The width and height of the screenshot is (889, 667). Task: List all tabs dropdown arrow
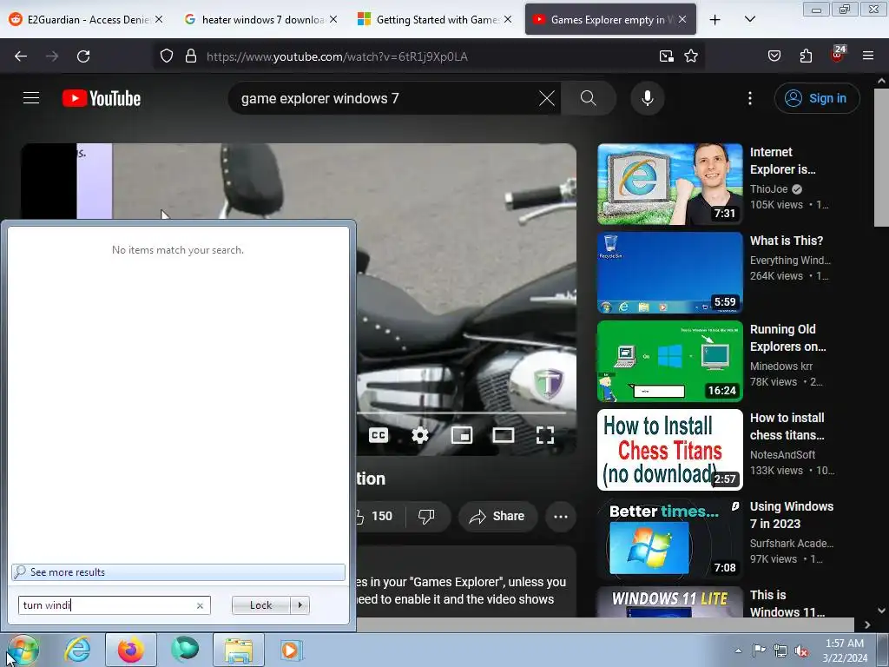tap(749, 20)
